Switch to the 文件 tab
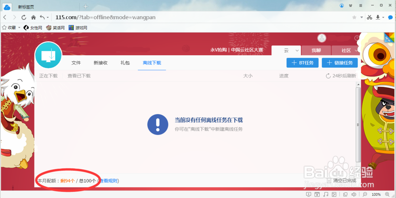This screenshot has width=396, height=198. coord(76,63)
